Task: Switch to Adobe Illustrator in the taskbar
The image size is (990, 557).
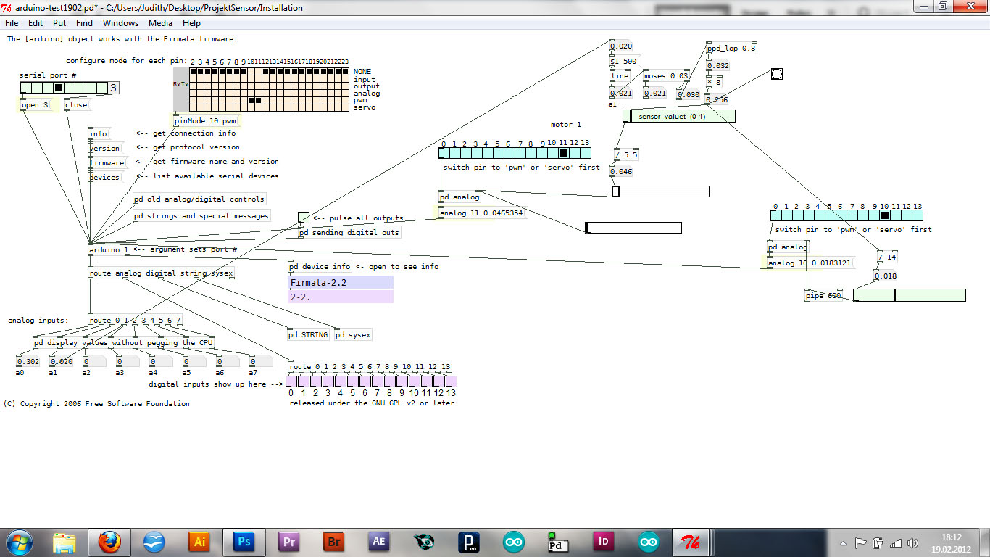Action: [x=199, y=542]
